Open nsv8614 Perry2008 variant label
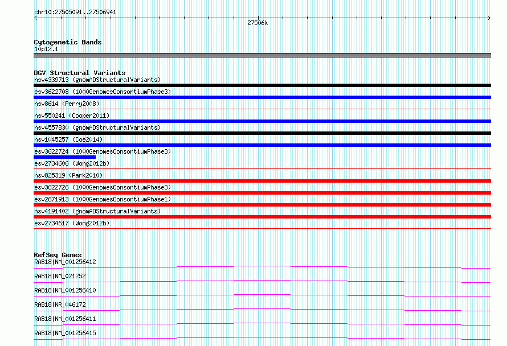 point(67,104)
